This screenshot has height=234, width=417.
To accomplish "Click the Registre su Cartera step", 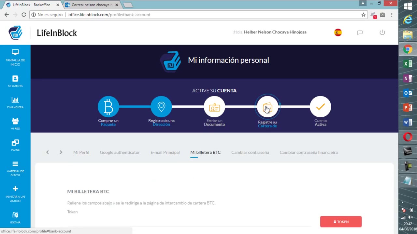I will pos(267,107).
